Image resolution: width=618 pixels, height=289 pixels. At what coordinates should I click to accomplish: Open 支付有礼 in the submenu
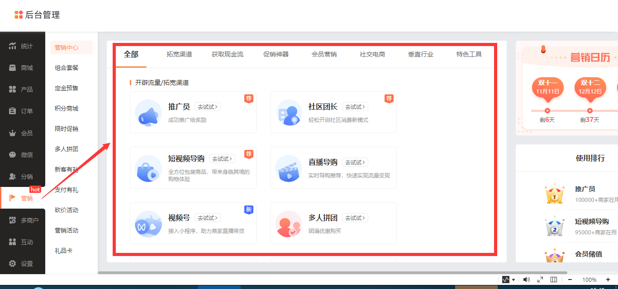click(67, 190)
